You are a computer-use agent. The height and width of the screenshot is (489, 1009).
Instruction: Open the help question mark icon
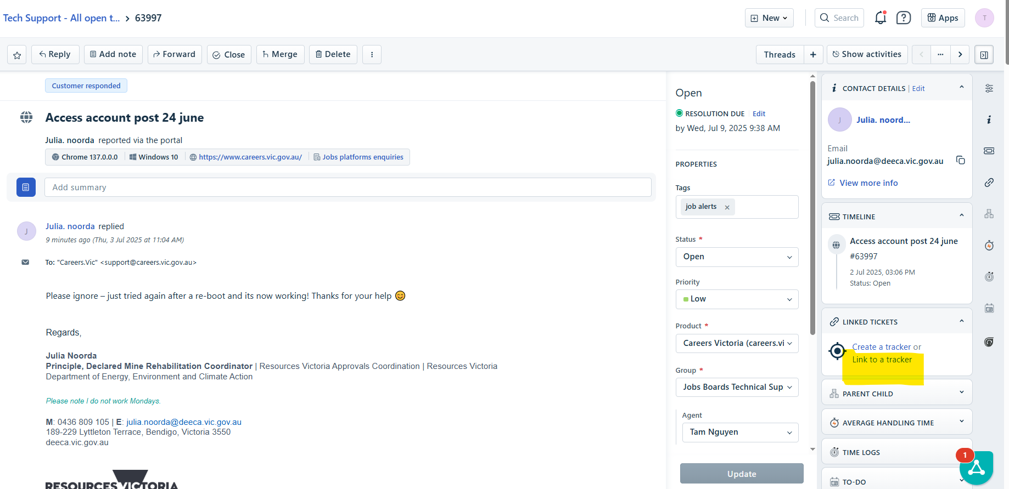pyautogui.click(x=903, y=18)
